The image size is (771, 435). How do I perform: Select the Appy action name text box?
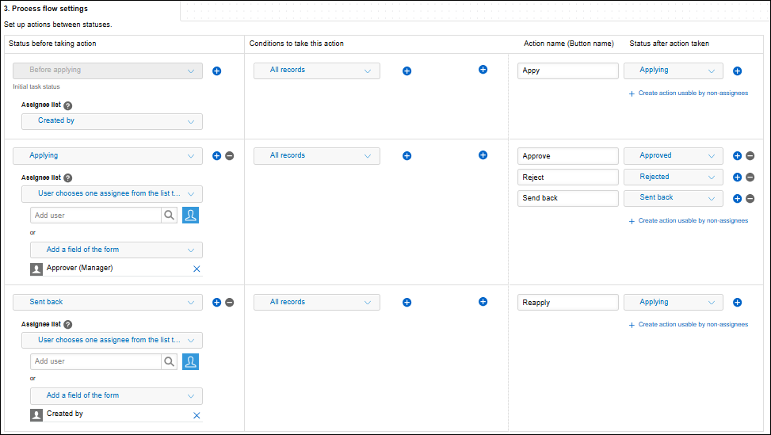point(567,71)
